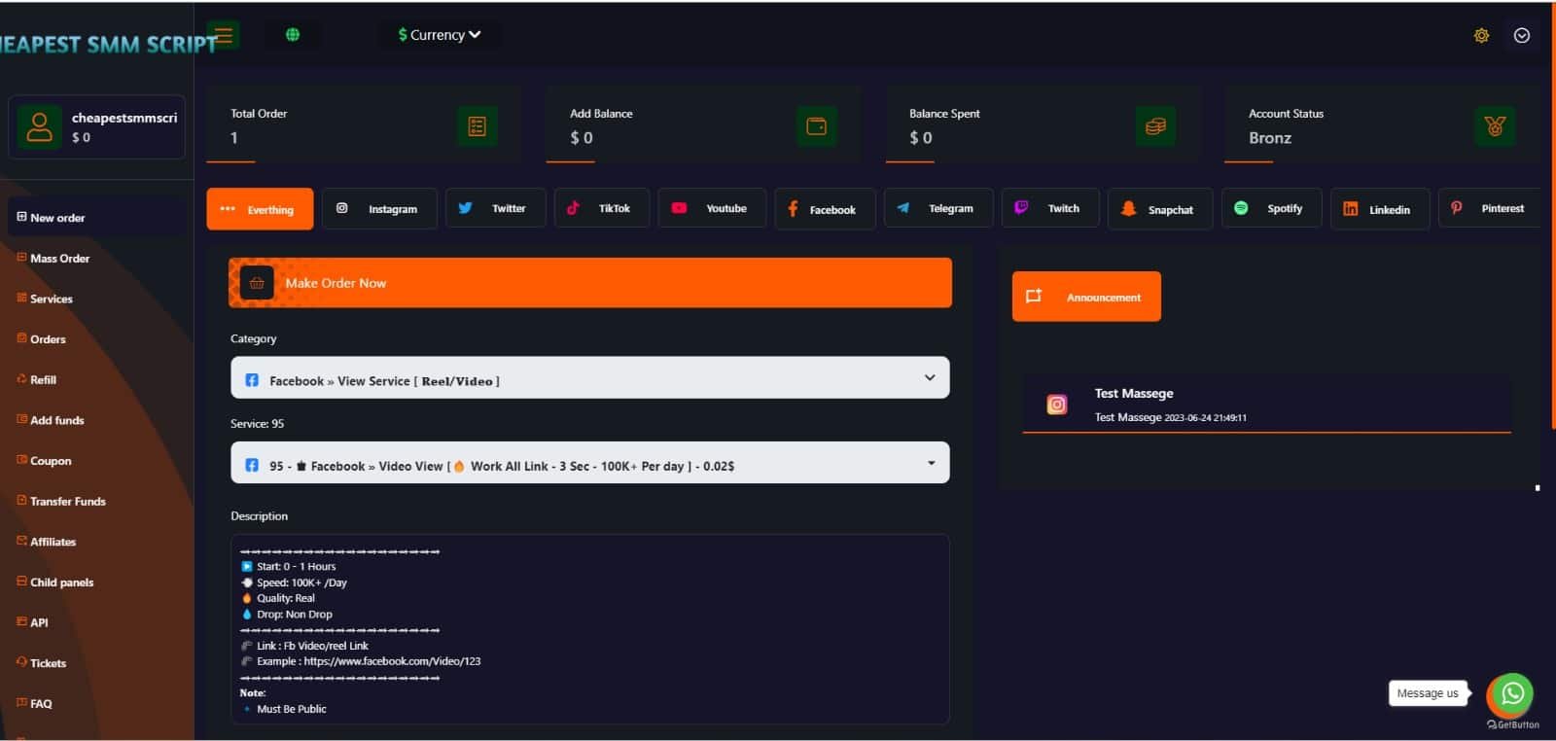Click the green globe language icon
The height and width of the screenshot is (741, 1556).
(x=293, y=35)
